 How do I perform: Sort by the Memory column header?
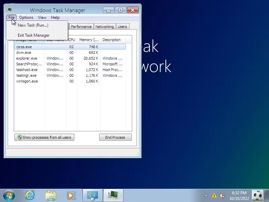(x=89, y=40)
